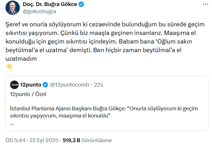Click the pointing-down hand emoji

point(9,68)
